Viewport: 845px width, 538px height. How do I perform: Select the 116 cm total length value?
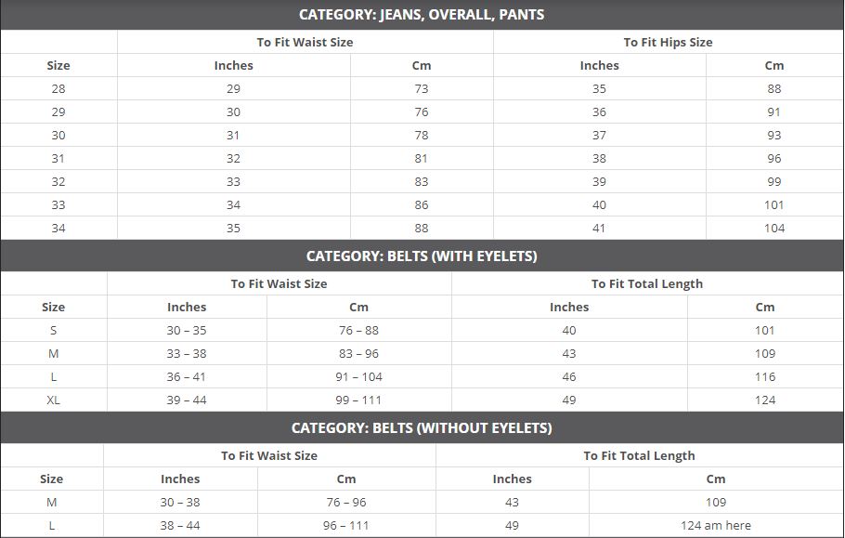coord(765,377)
